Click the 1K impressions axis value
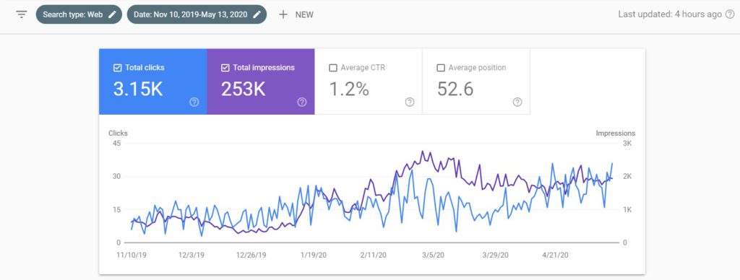740x280 pixels. tap(628, 209)
